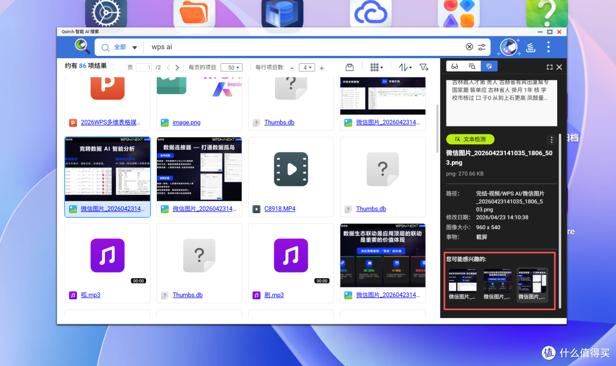Click the orange P icon of 2026WPS file
This screenshot has width=616, height=366.
pos(107,88)
